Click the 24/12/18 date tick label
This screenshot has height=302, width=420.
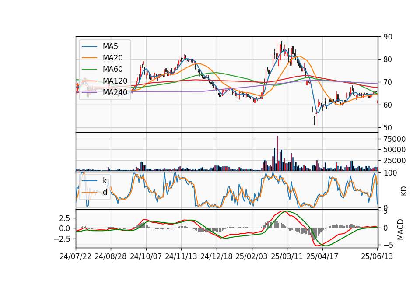217,256
